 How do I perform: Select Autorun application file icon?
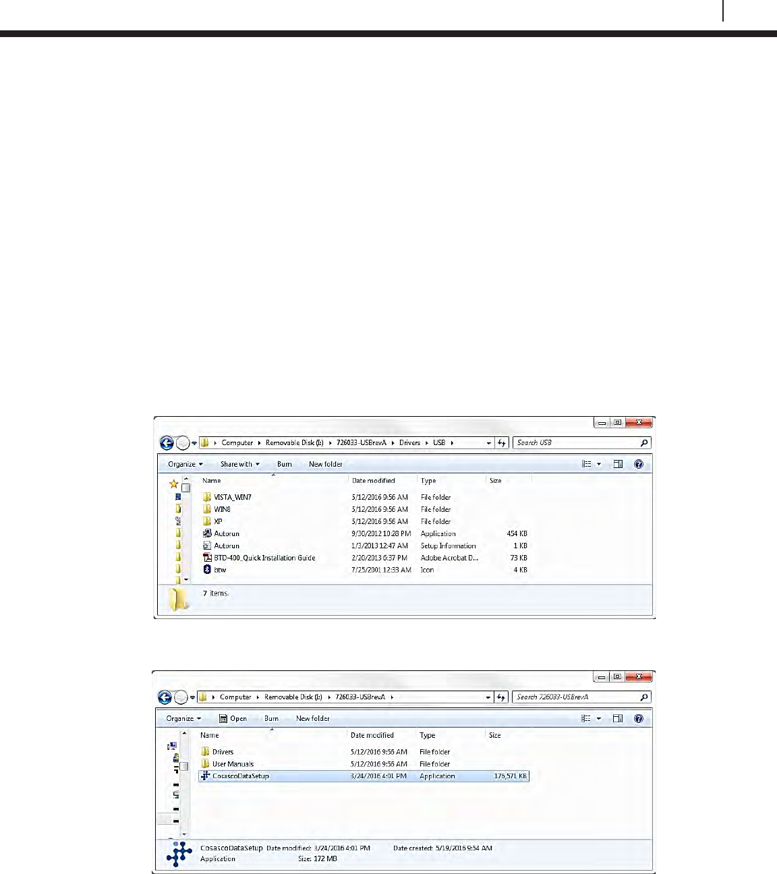207,533
